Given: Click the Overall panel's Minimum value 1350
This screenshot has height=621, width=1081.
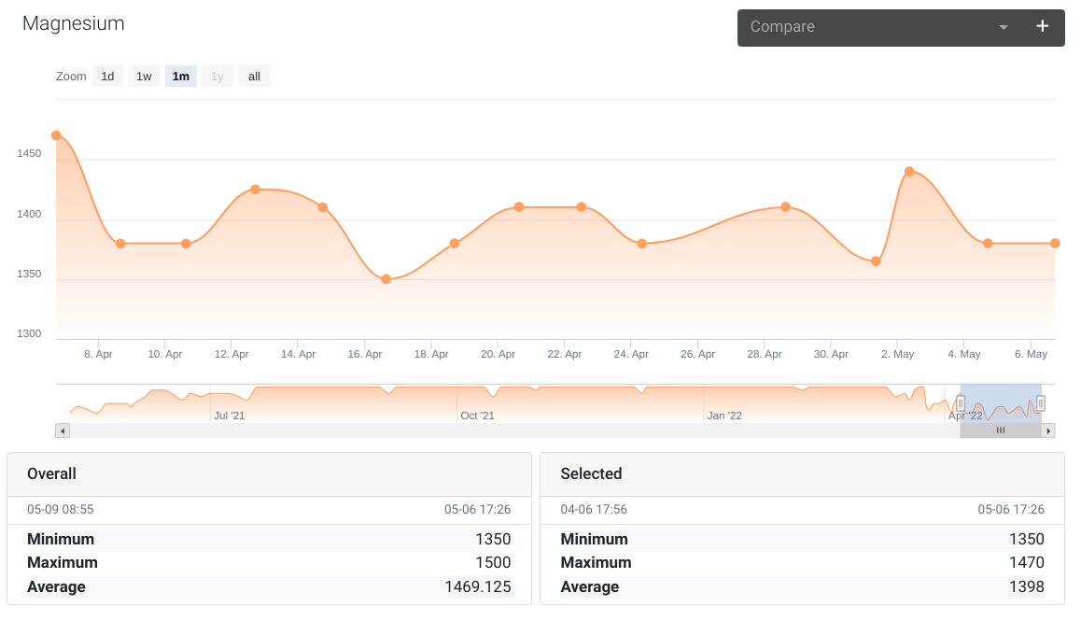Looking at the screenshot, I should pos(493,540).
